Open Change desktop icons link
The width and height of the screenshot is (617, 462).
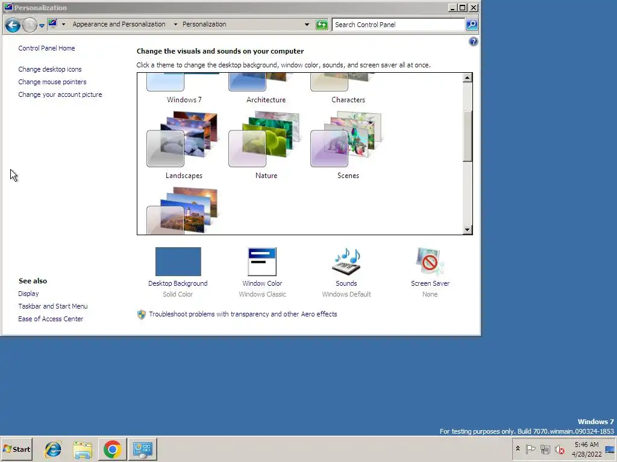point(50,69)
